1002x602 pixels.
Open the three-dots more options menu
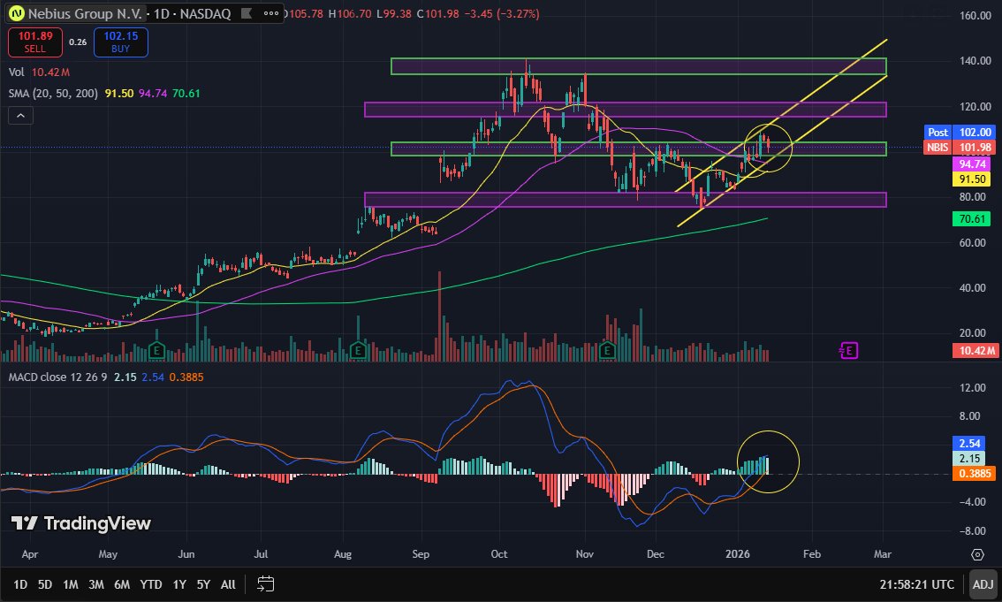point(271,13)
